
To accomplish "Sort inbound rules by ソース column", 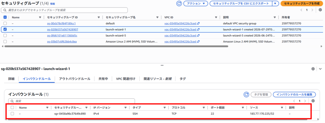I will tap(282, 108).
